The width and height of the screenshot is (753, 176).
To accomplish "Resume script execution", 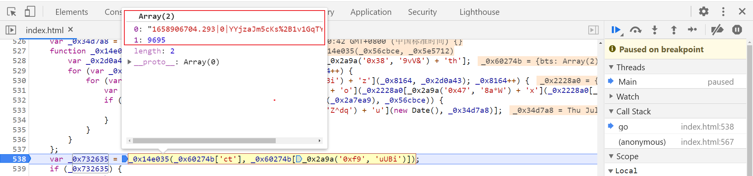I will click(616, 30).
